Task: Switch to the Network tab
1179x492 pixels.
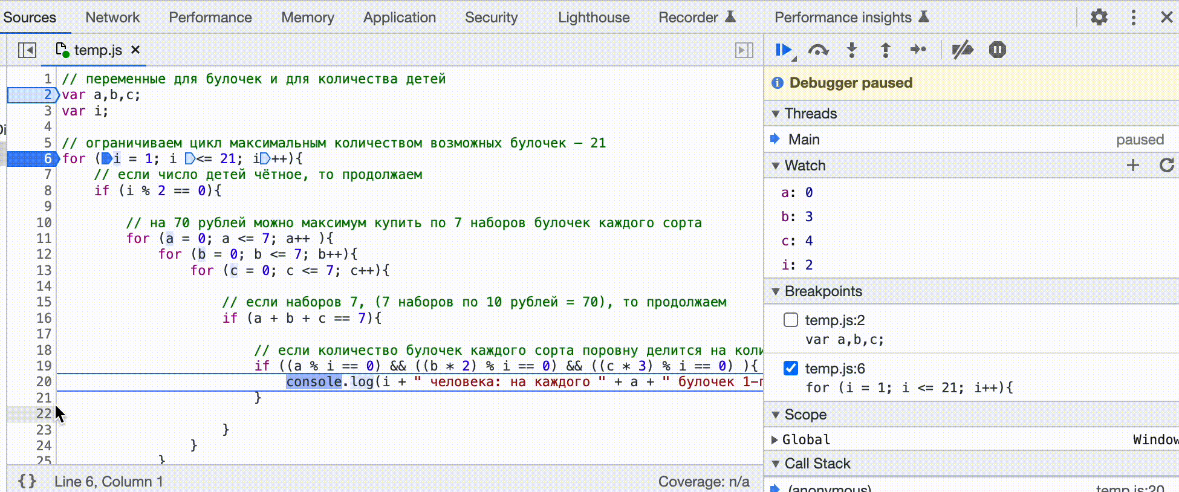Action: (x=112, y=18)
